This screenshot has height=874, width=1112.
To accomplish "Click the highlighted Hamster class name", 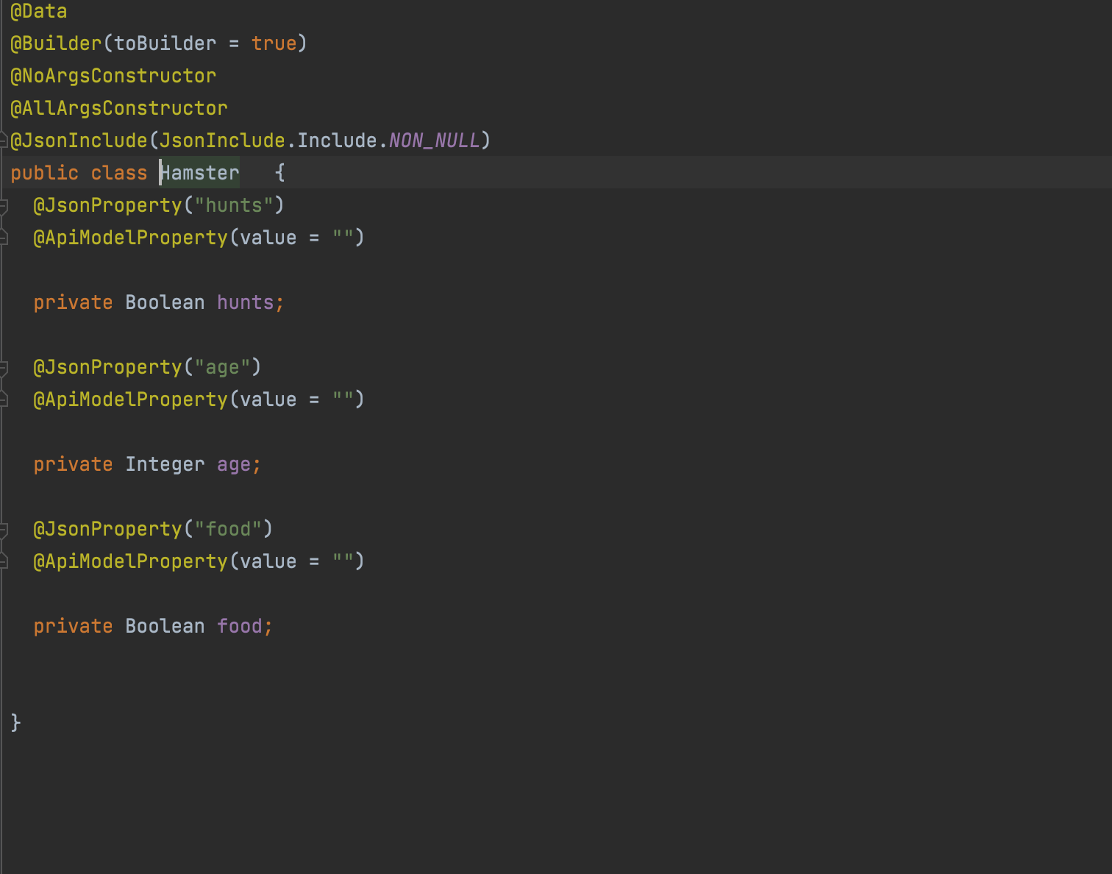I will pyautogui.click(x=199, y=172).
